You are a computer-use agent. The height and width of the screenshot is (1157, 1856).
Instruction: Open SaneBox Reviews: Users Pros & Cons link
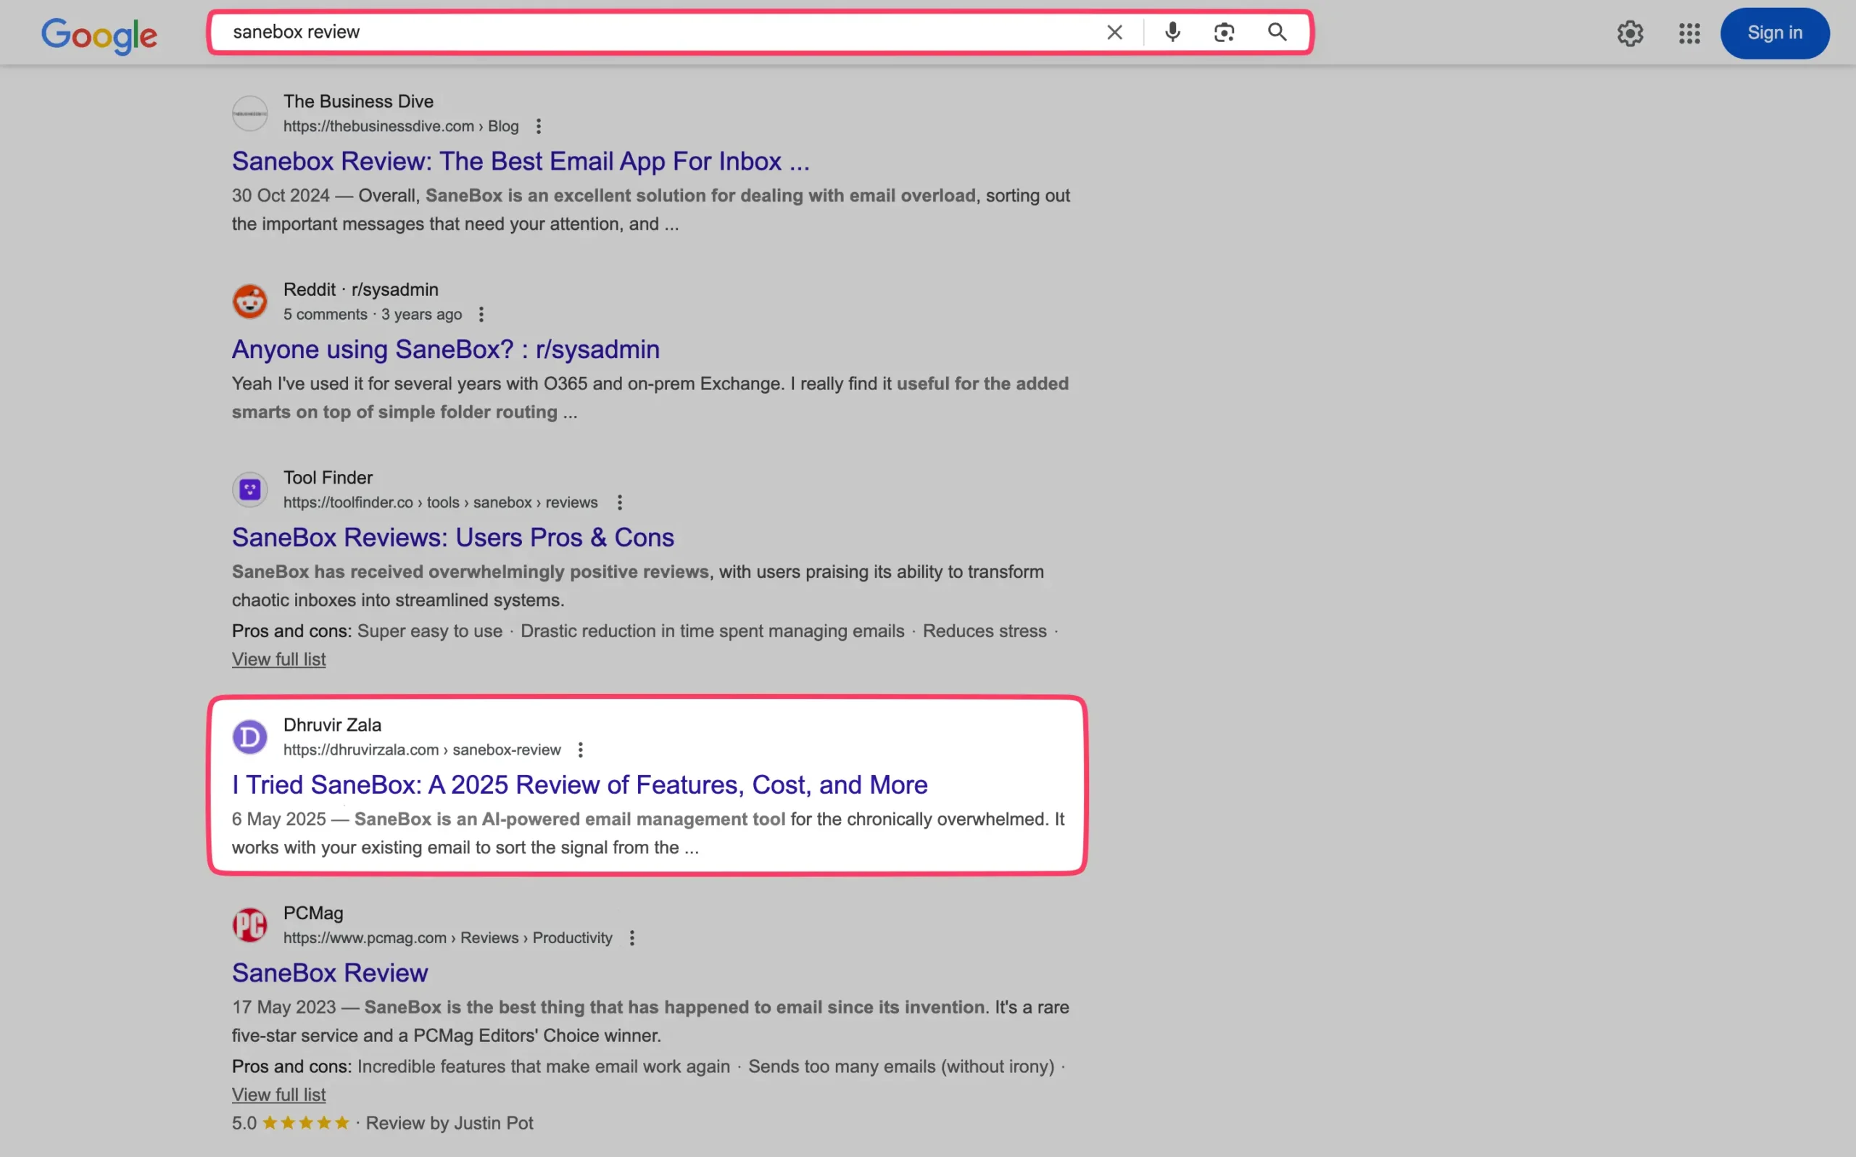tap(453, 538)
